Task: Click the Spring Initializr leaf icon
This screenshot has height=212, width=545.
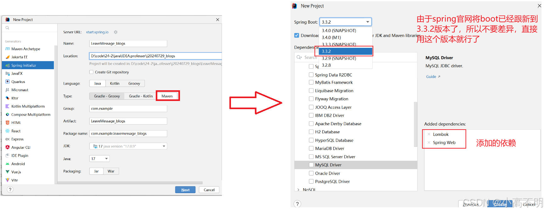Action: (x=8, y=65)
